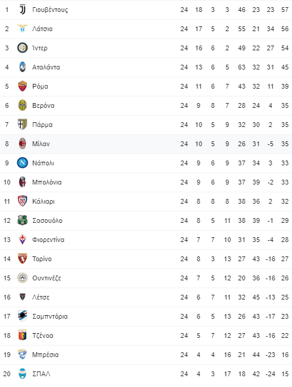Image resolution: width=292 pixels, height=387 pixels.
Task: Click the Parma shield icon
Action: 22,125
